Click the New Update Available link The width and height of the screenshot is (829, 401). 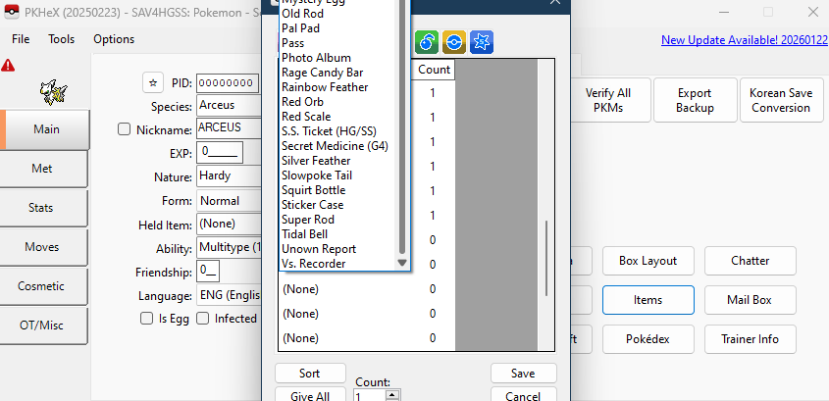pos(745,40)
